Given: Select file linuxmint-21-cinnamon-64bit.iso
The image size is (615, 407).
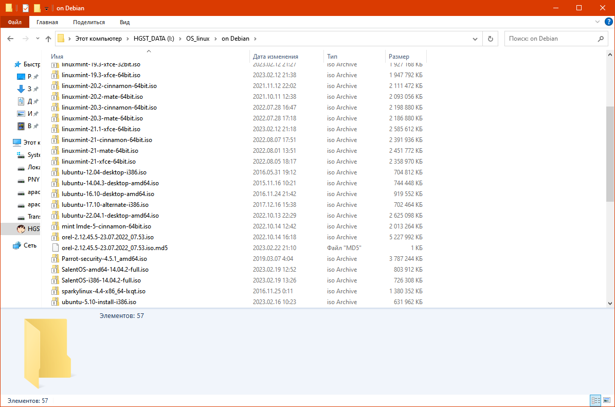Looking at the screenshot, I should click(x=106, y=140).
